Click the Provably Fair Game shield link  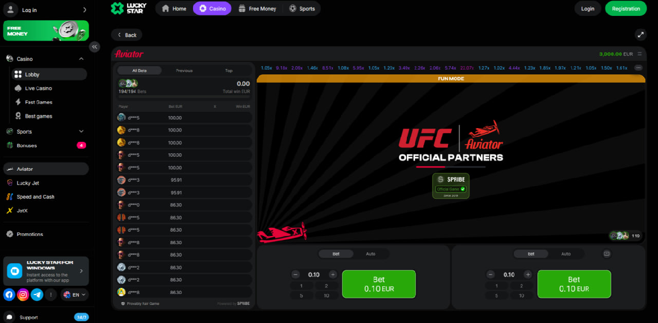[x=140, y=303]
